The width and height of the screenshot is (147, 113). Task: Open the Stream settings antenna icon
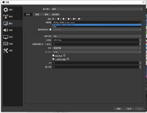coord(6,16)
